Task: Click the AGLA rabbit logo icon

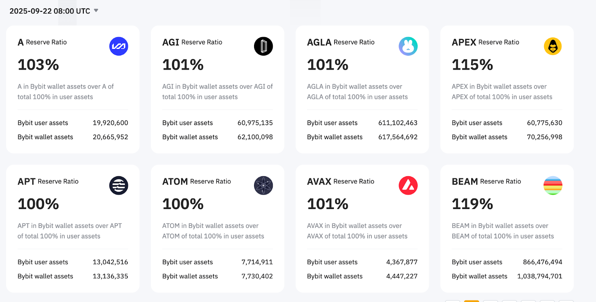Action: tap(408, 46)
